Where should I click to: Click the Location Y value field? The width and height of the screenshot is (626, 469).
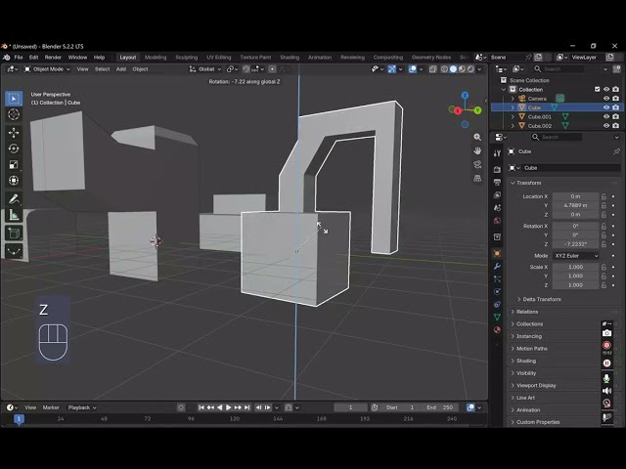click(x=576, y=205)
